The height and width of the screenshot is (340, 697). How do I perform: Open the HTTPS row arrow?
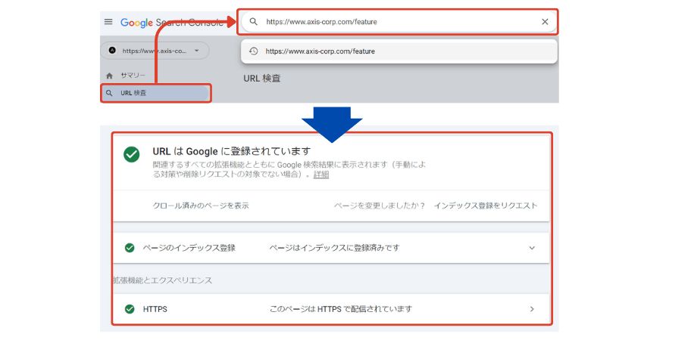[x=532, y=309]
